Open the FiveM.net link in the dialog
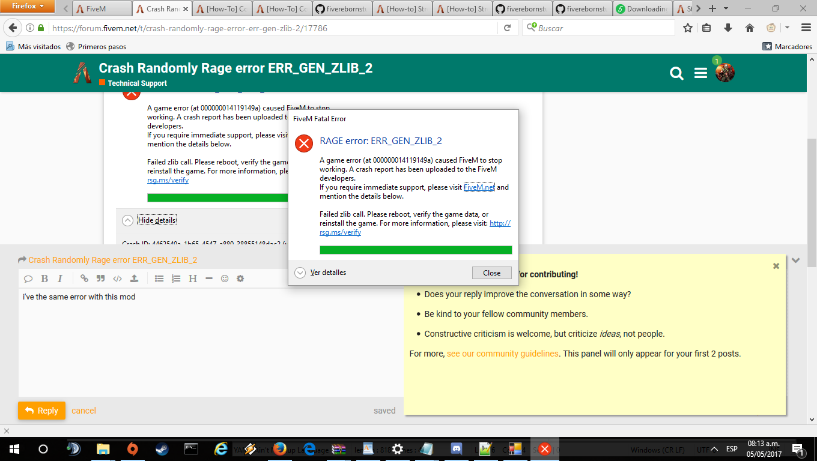Viewport: 817px width, 461px height. click(x=479, y=187)
